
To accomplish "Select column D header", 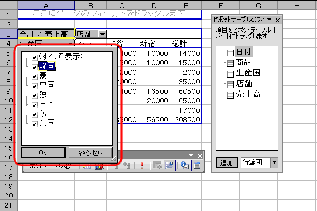I will [154, 5].
